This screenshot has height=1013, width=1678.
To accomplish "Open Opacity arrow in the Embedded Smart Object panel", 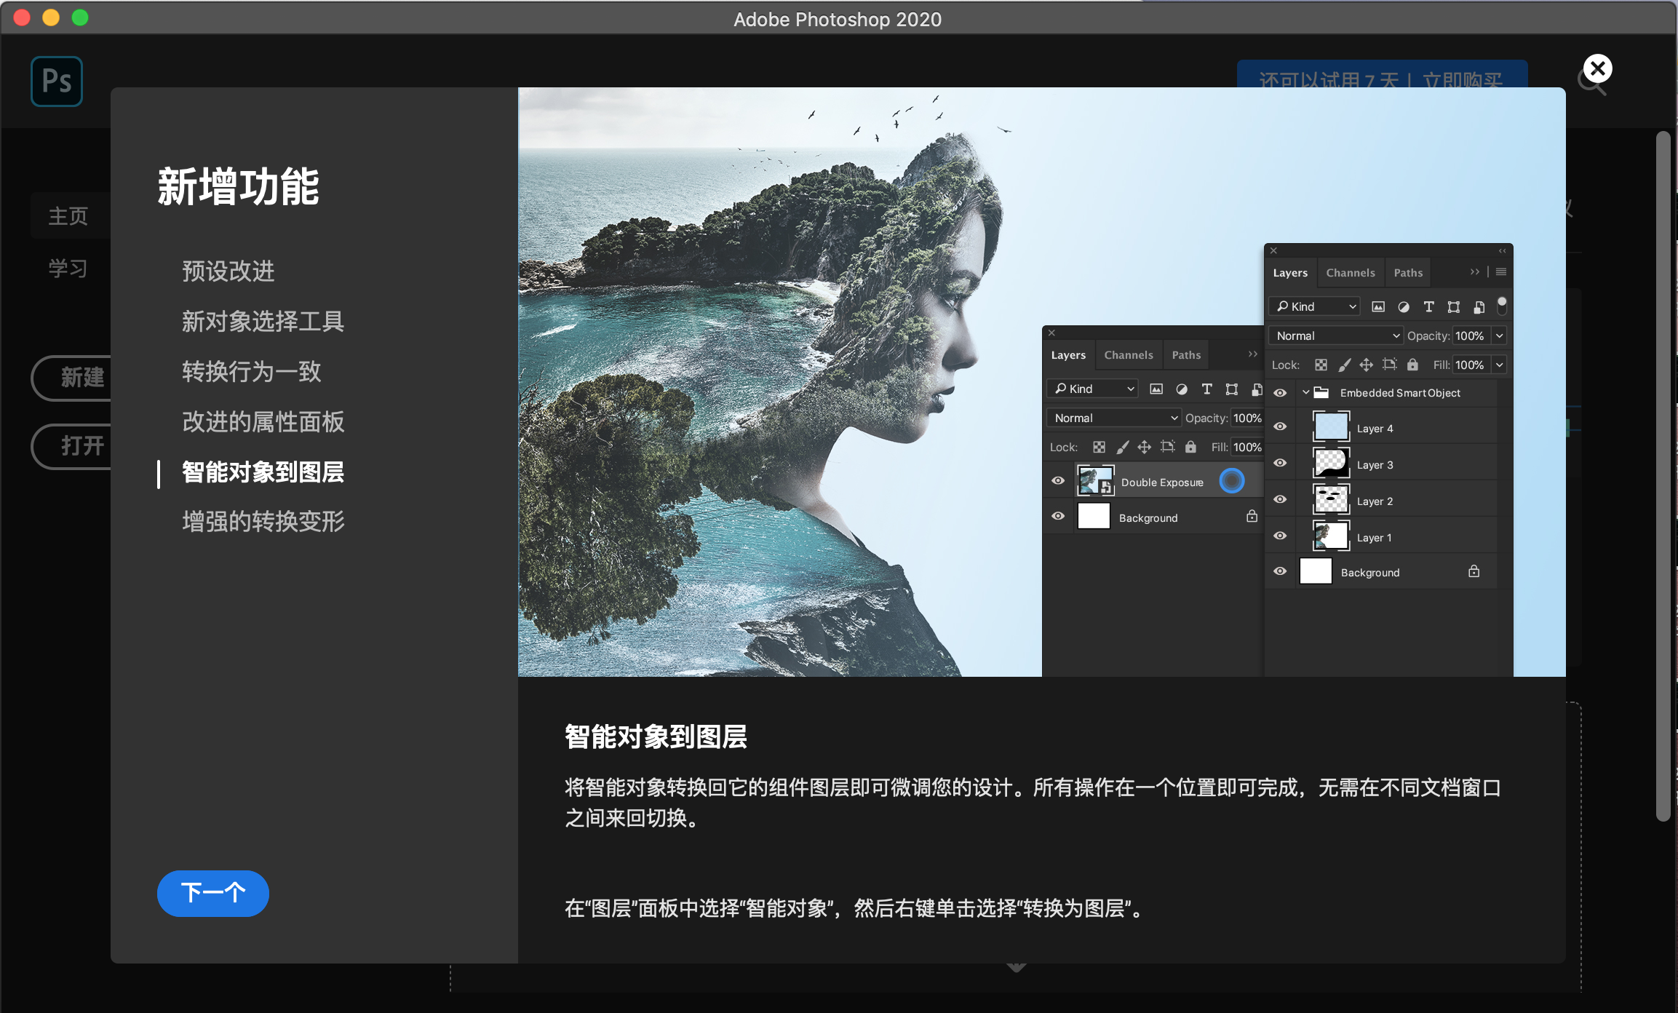I will pyautogui.click(x=1500, y=335).
